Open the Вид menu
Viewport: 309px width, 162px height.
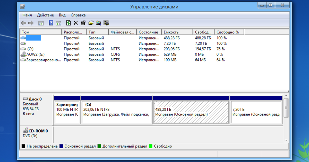click(62, 15)
